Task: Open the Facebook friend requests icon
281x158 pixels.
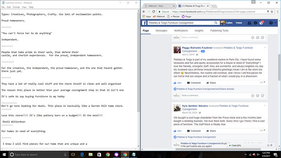Action: pyautogui.click(x=249, y=23)
